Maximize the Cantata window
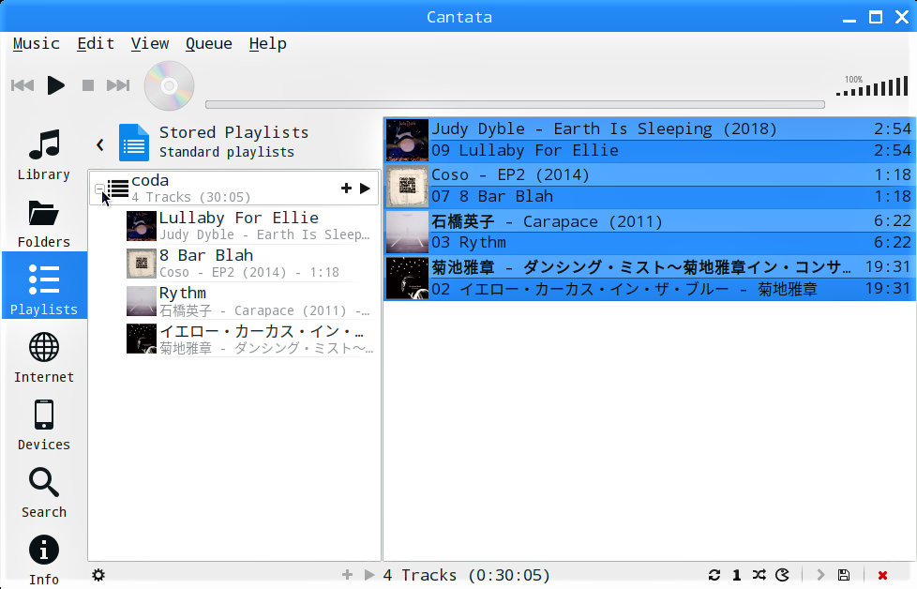 876,17
